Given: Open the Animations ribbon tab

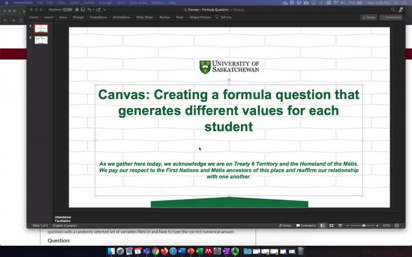Looking at the screenshot, I should (x=121, y=18).
